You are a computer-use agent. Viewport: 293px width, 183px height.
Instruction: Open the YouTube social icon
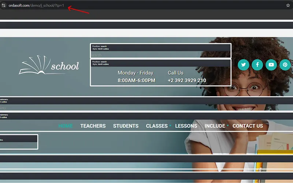point(271,65)
